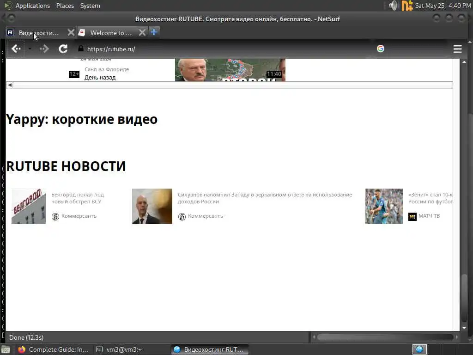Click the RUTUBE НОВОСТИ heading
Viewport: 473px width, 355px height.
point(66,166)
